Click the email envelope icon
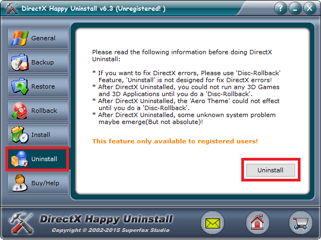 pyautogui.click(x=213, y=223)
